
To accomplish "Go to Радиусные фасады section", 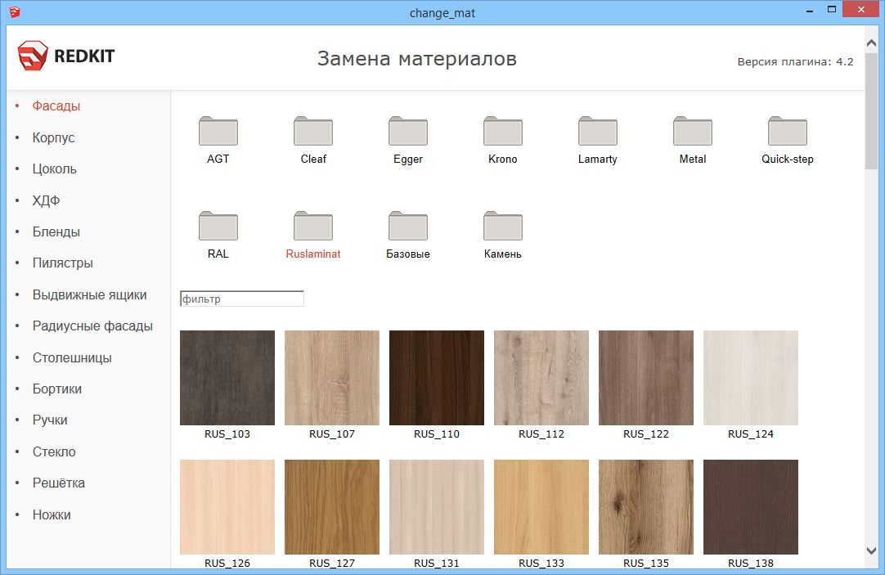I will click(92, 326).
